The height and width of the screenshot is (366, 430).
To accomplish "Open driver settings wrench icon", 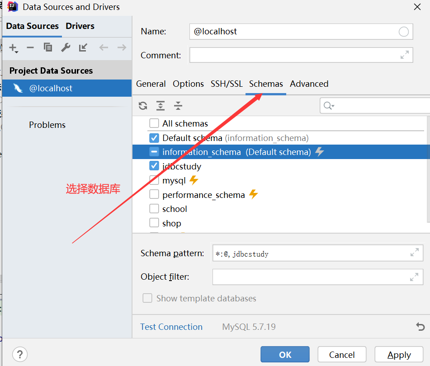I will tap(66, 47).
